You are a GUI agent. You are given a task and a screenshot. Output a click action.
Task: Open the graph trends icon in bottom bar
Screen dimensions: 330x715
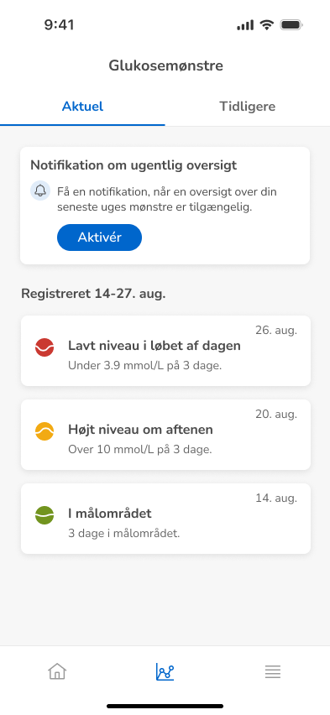(x=165, y=671)
